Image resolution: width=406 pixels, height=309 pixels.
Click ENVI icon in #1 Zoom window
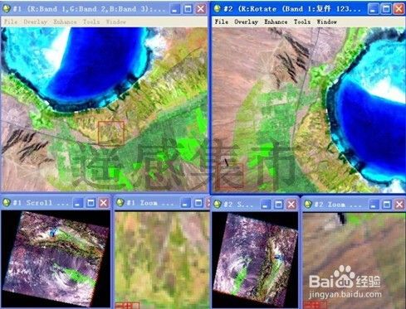pyautogui.click(x=120, y=203)
